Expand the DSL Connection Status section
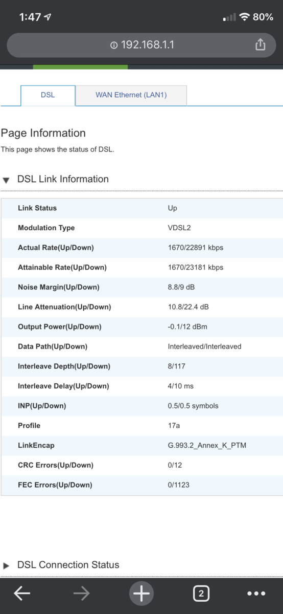 click(x=6, y=566)
